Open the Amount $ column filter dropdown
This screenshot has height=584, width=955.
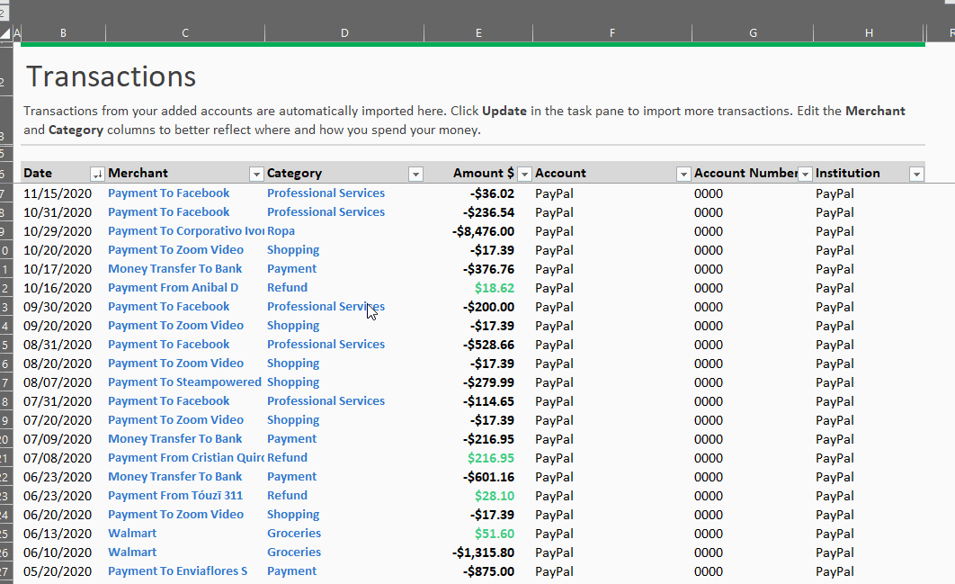524,175
